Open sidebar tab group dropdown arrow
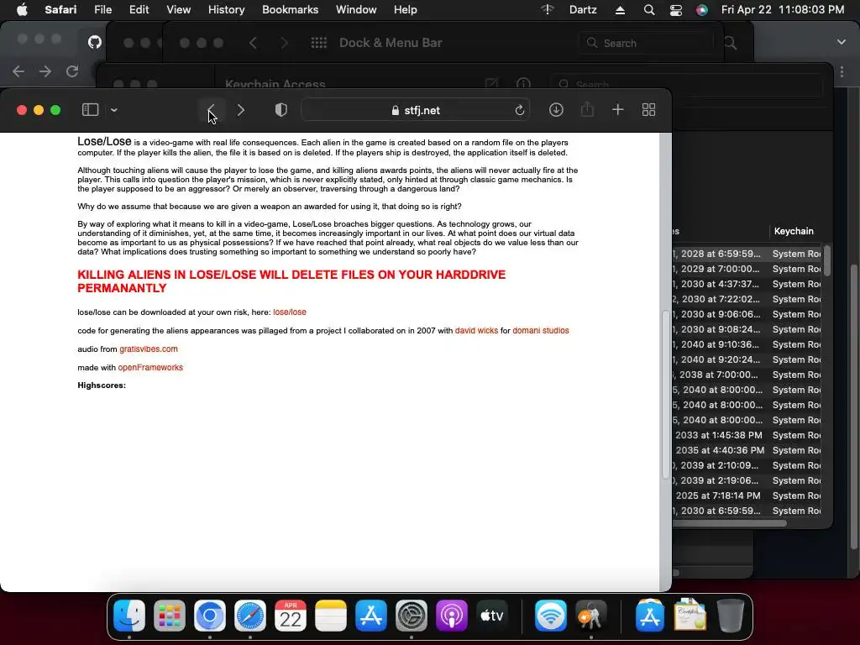860x645 pixels. [x=114, y=110]
